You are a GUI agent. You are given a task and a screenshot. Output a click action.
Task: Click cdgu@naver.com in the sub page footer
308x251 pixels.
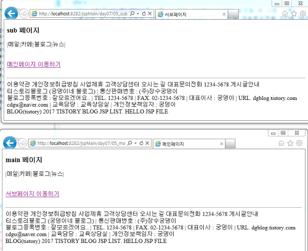[27, 105]
